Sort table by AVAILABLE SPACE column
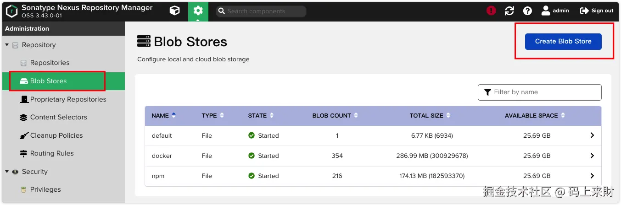621x205 pixels. coord(535,116)
